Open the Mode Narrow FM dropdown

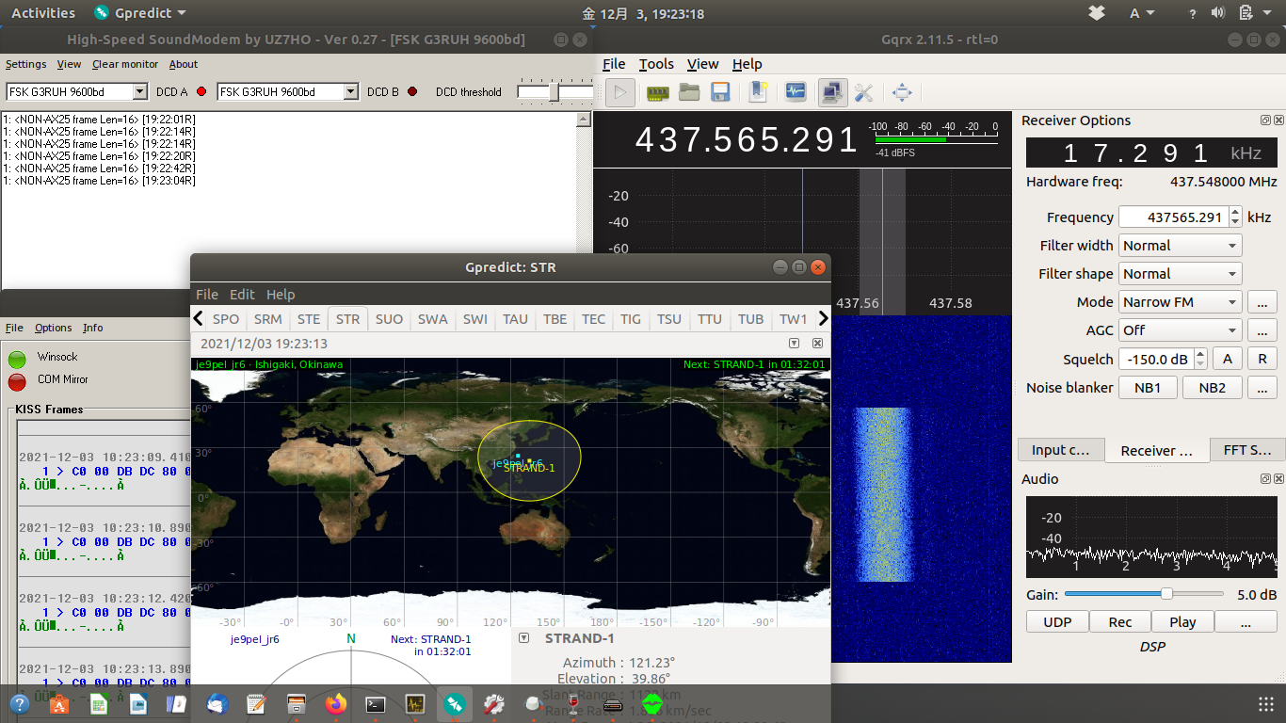click(x=1181, y=302)
